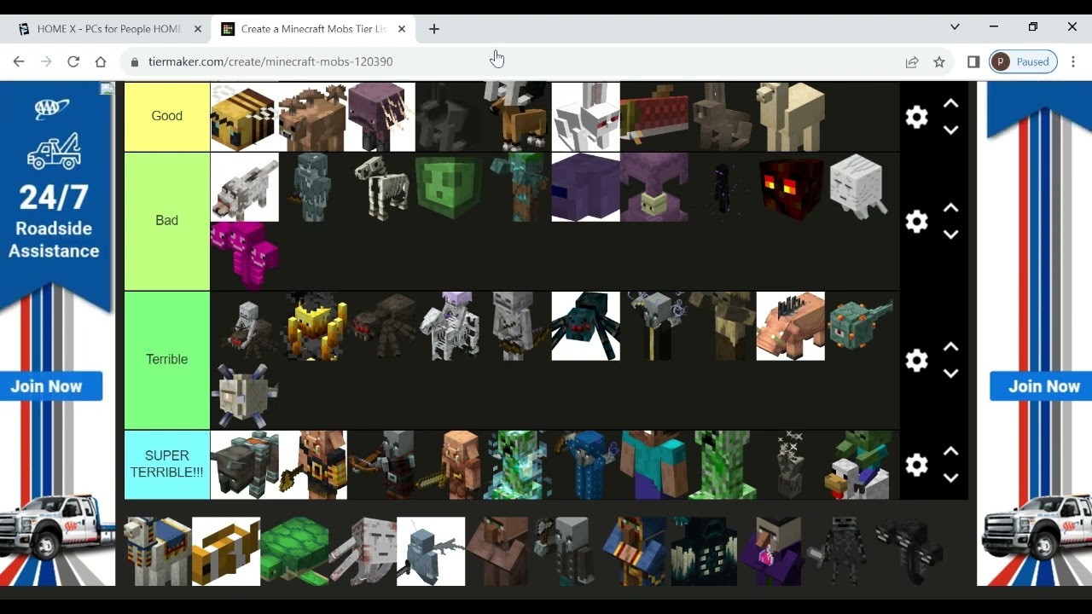Open settings gear for SUPER TERRIBLE tier
Image resolution: width=1092 pixels, height=614 pixels.
[916, 465]
